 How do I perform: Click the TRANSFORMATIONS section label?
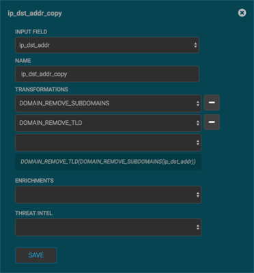point(42,89)
